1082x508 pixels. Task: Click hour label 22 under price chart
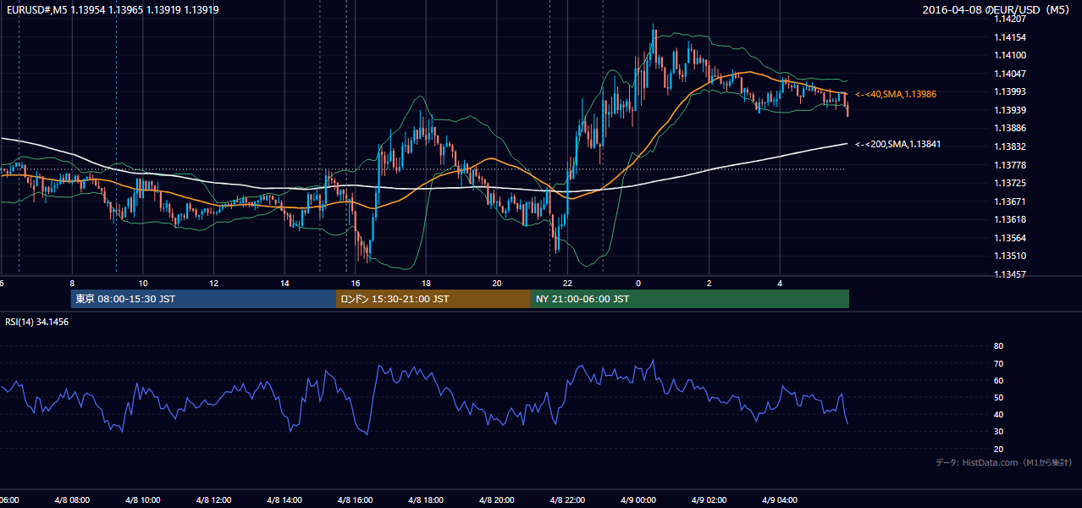pyautogui.click(x=567, y=283)
